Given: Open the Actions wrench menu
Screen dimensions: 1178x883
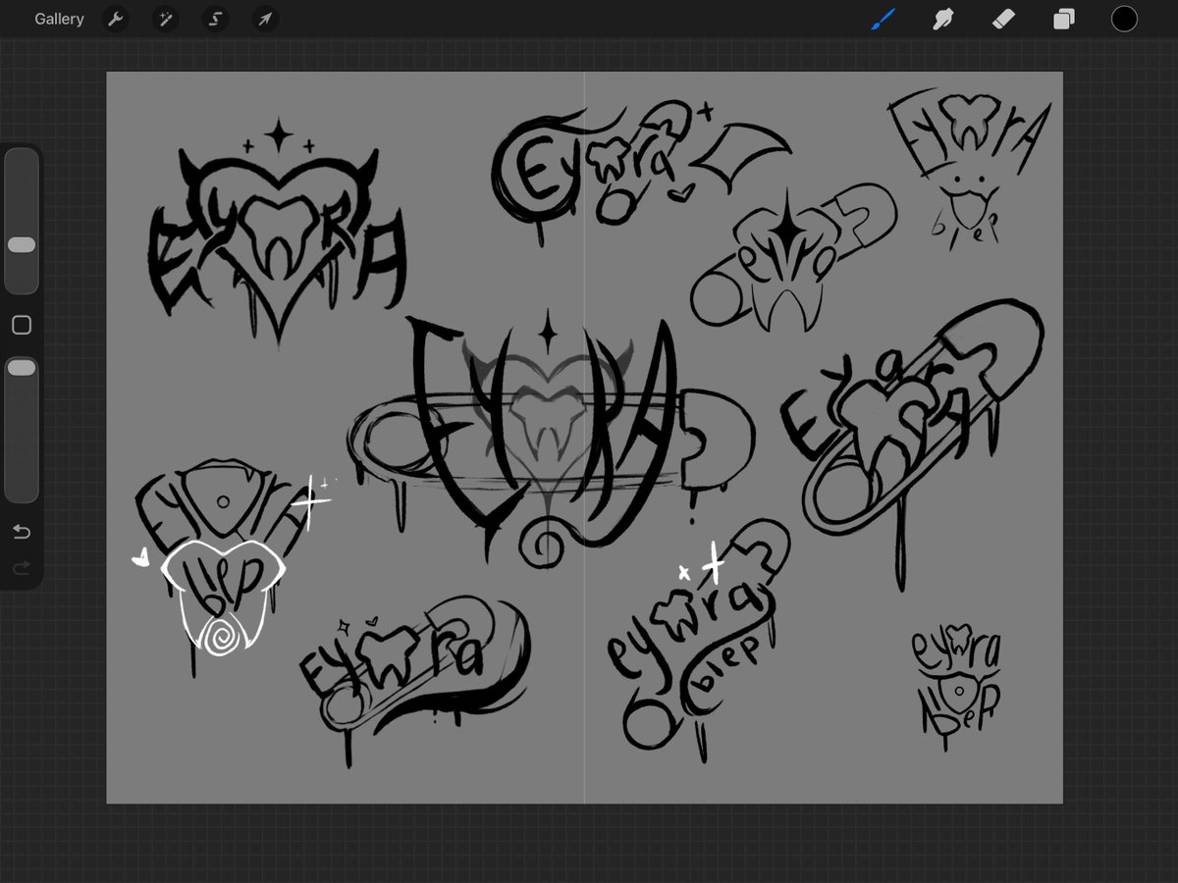Looking at the screenshot, I should (x=116, y=19).
